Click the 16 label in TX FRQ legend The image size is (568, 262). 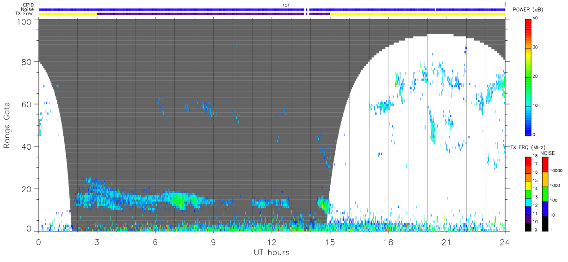[535, 172]
